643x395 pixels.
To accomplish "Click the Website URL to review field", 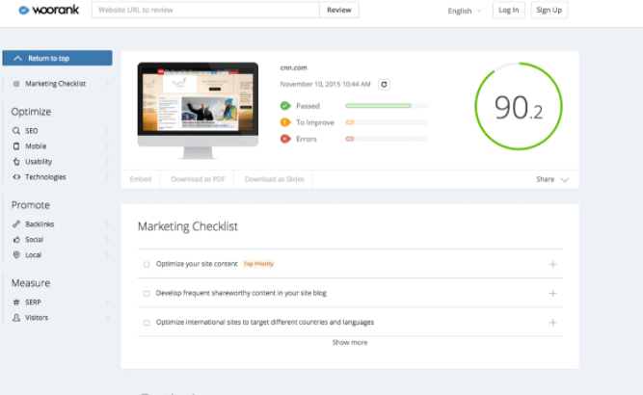I will [x=204, y=10].
